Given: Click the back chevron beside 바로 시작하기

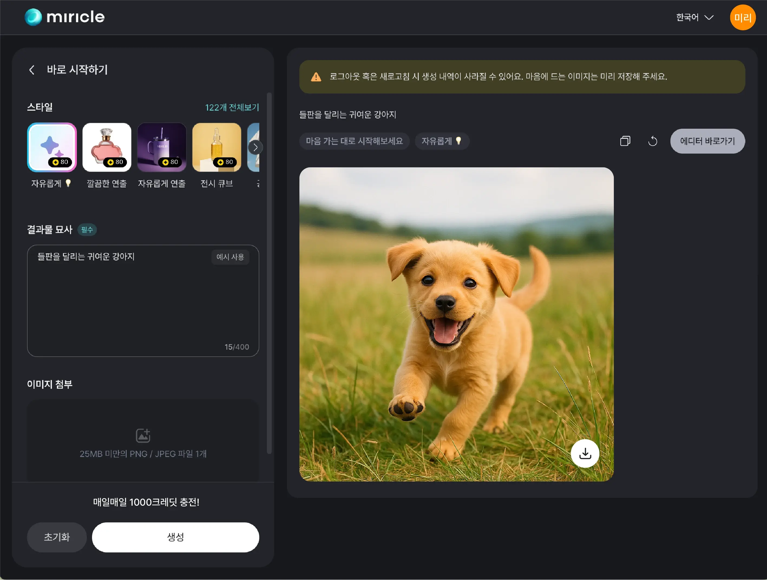Looking at the screenshot, I should pyautogui.click(x=32, y=70).
